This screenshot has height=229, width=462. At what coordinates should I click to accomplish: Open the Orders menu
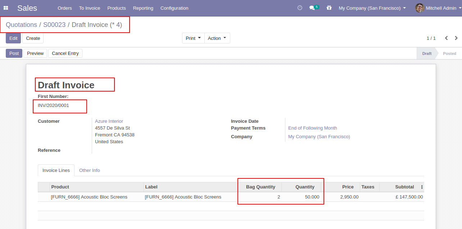click(x=65, y=8)
